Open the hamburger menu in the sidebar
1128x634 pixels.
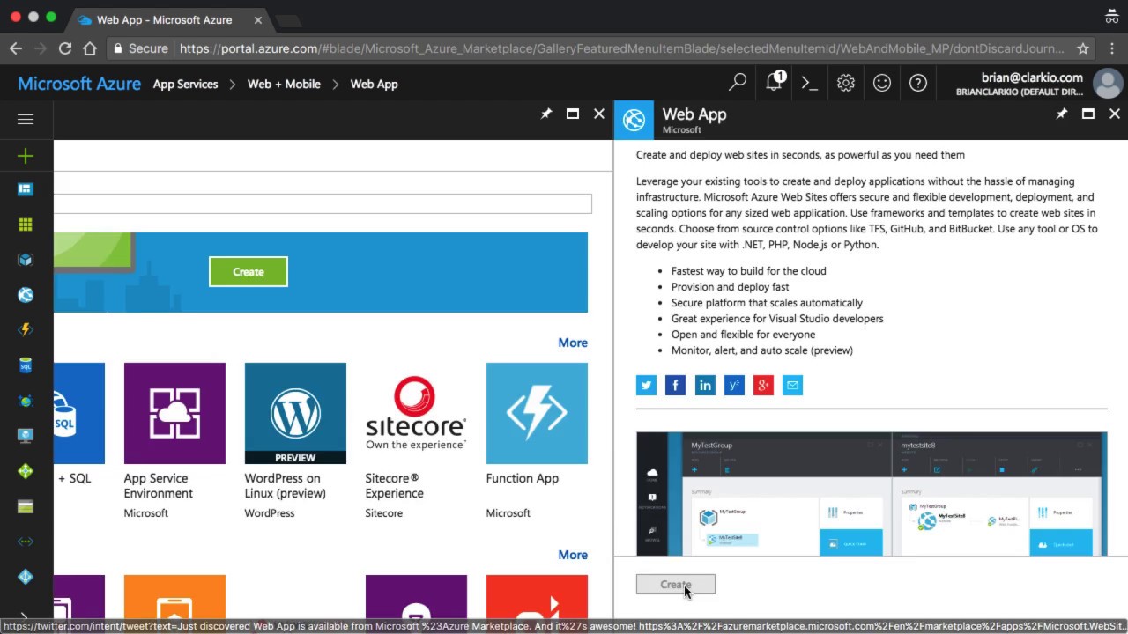coord(26,119)
